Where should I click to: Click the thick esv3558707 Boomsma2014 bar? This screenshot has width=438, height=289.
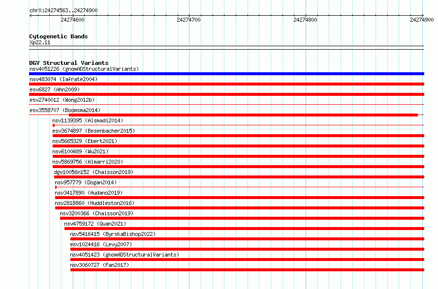(243, 115)
